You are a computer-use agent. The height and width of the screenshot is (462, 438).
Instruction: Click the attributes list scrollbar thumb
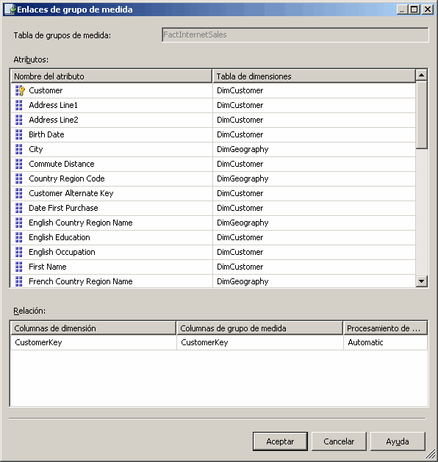click(x=422, y=115)
